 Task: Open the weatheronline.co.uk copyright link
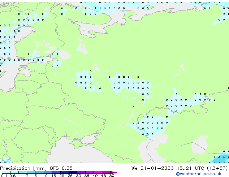click(x=199, y=174)
